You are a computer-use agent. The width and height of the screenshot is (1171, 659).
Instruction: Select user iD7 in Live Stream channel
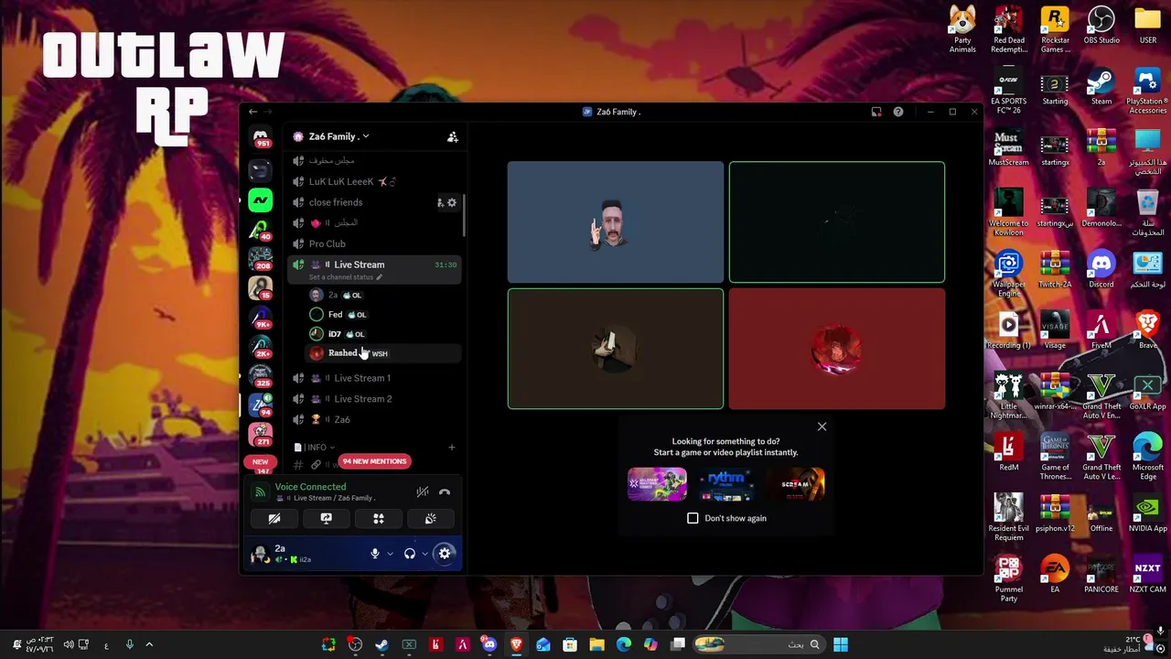point(384,334)
